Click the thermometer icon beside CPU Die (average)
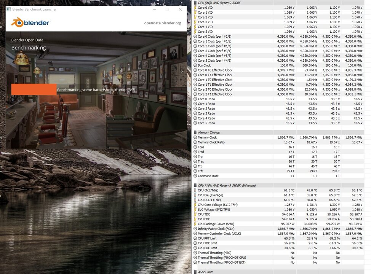371x274 pixels. click(195, 195)
